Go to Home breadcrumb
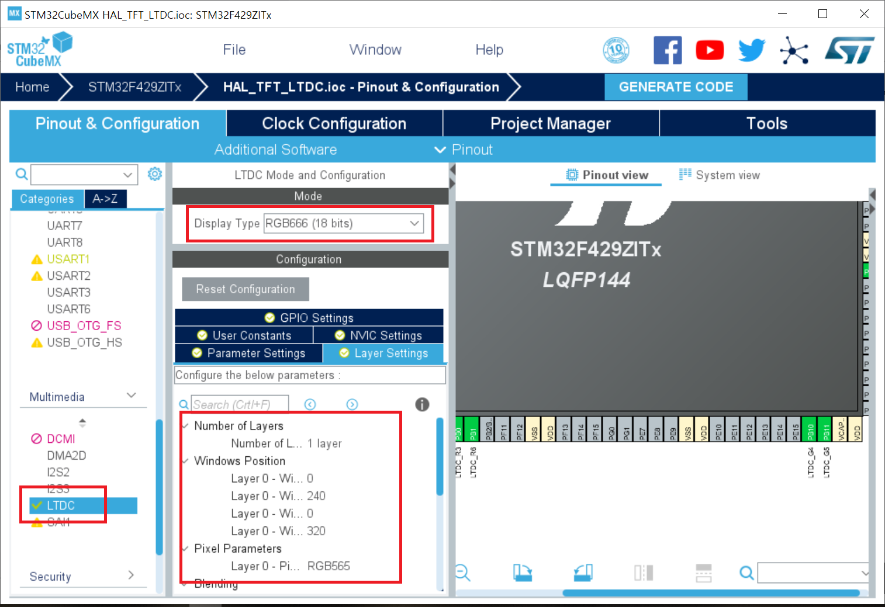The height and width of the screenshot is (607, 885). tap(32, 87)
